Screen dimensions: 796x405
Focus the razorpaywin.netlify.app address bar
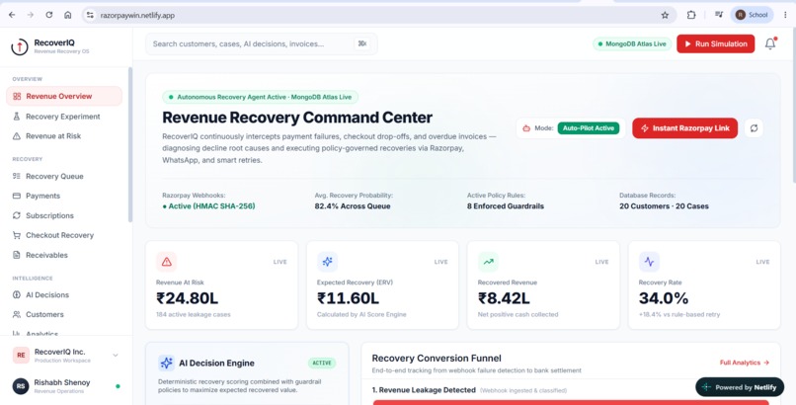[x=378, y=15]
